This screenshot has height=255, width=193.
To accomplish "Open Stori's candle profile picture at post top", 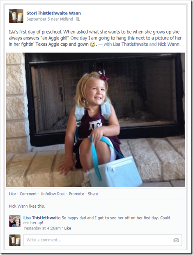I will (x=16, y=16).
